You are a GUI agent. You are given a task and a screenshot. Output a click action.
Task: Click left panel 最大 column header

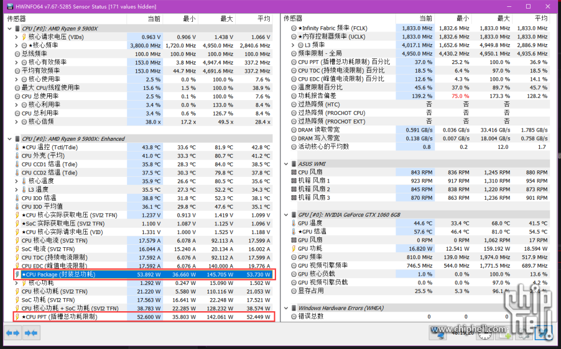click(x=217, y=19)
